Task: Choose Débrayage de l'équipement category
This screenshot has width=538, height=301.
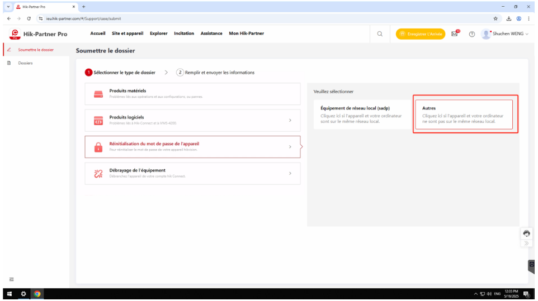Action: (x=192, y=174)
